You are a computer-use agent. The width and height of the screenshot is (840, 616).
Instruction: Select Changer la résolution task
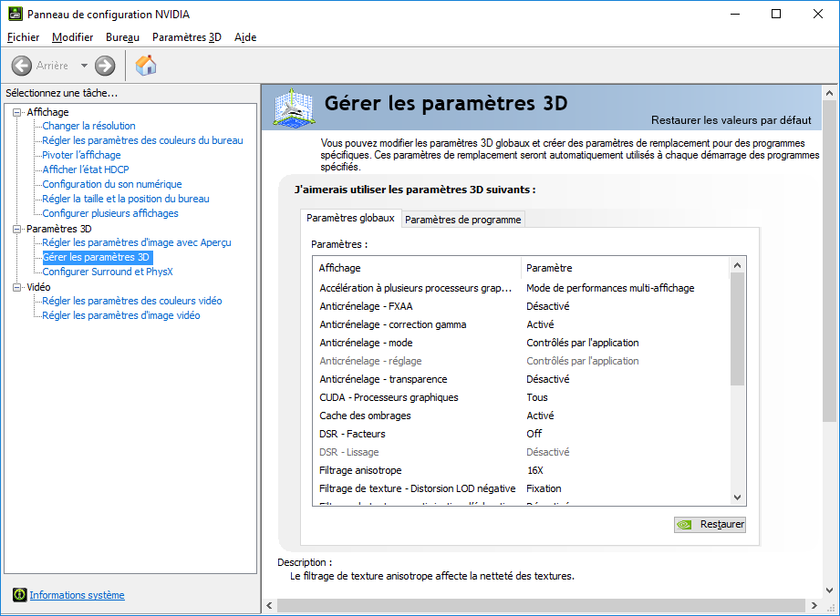(x=88, y=126)
